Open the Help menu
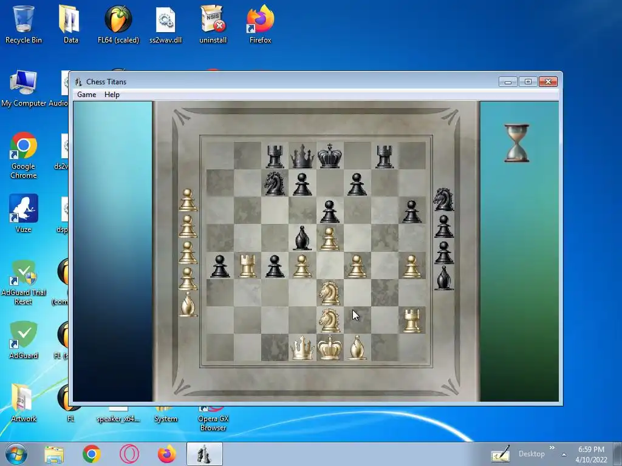This screenshot has width=622, height=466. (x=112, y=94)
